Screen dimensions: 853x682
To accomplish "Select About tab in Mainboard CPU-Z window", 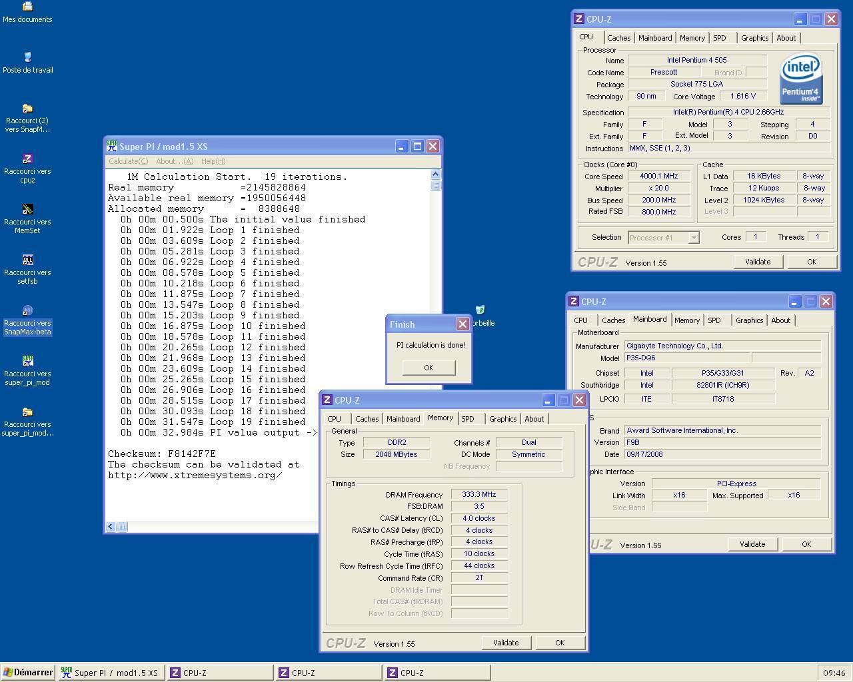I will tap(781, 320).
